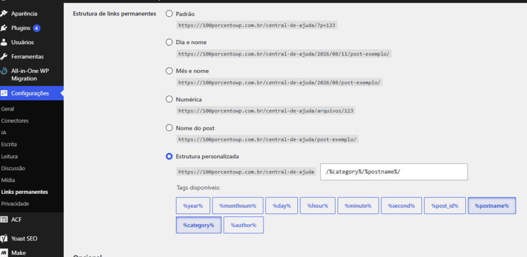Click the Plugins update count badge
This screenshot has width=527, height=257.
coord(37,28)
